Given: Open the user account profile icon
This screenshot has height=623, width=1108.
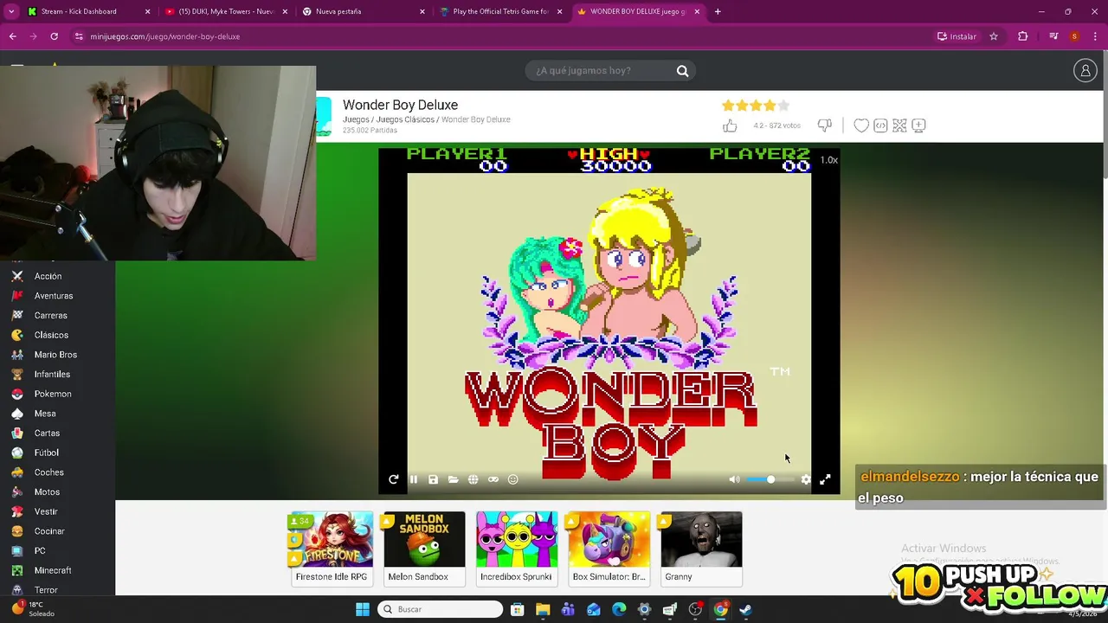Looking at the screenshot, I should 1085,71.
